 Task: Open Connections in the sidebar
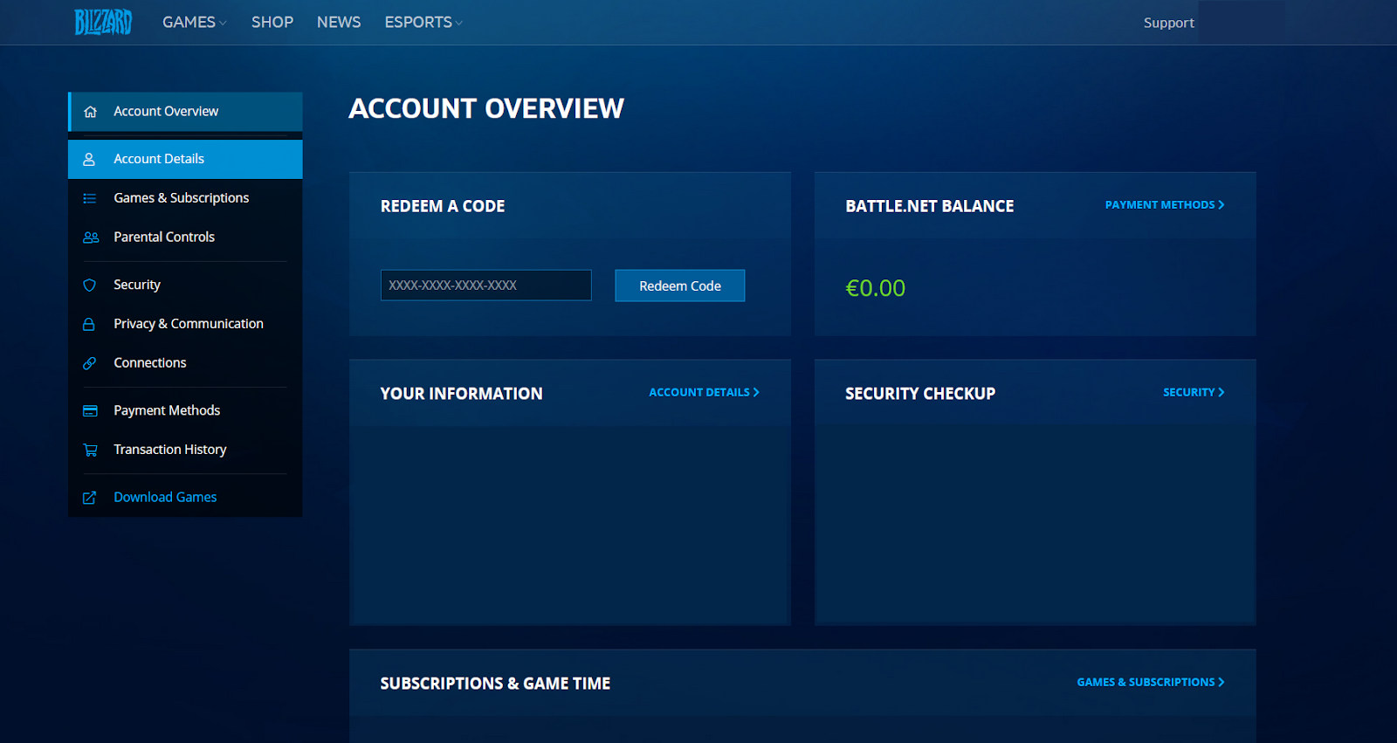(x=185, y=362)
